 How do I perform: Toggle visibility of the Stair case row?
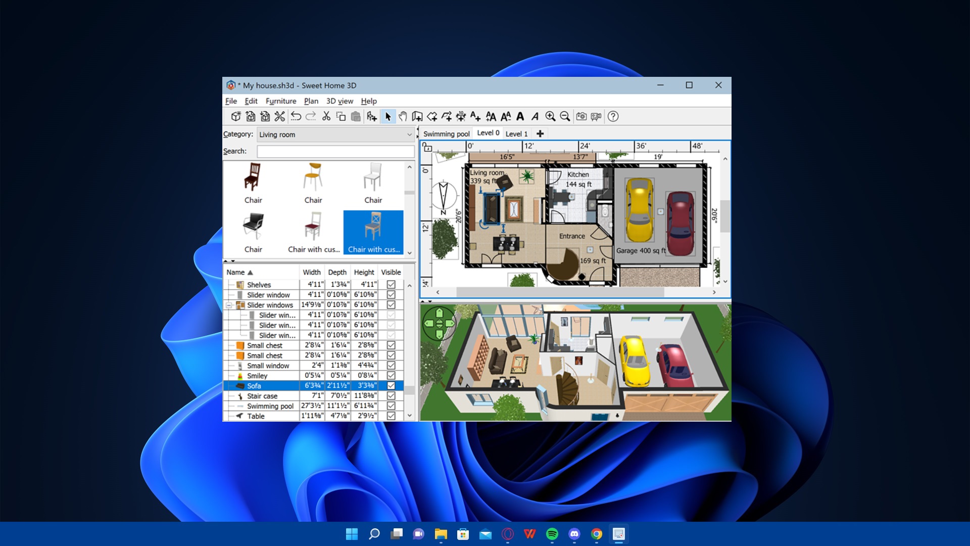(x=391, y=396)
